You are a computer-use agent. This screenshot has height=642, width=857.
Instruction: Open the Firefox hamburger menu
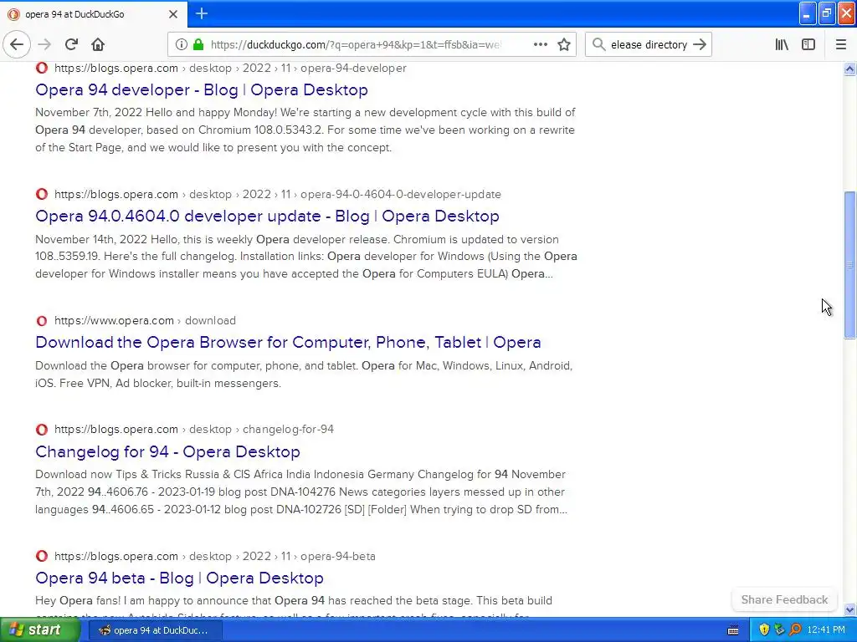[x=841, y=44]
